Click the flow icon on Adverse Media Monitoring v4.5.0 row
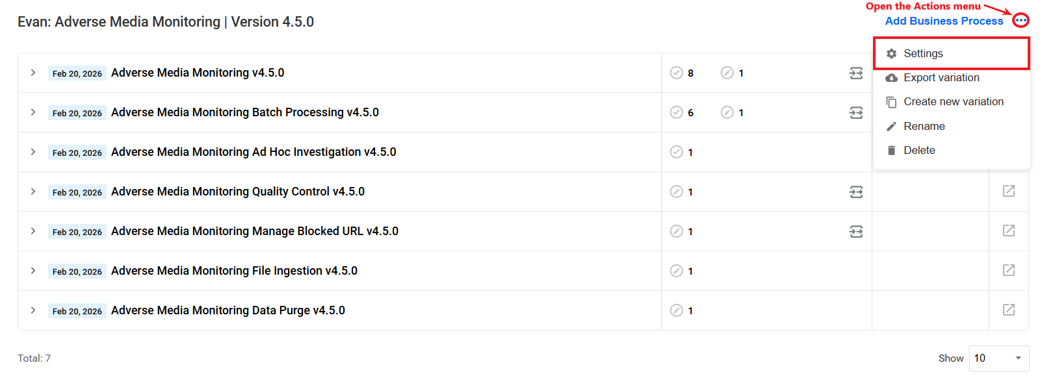The height and width of the screenshot is (376, 1042). [856, 73]
